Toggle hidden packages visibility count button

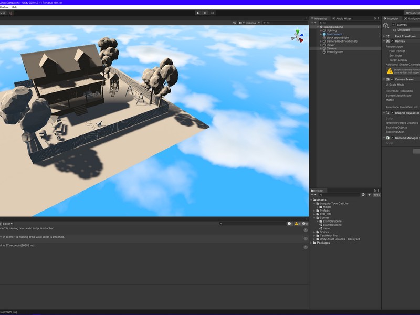point(377,195)
